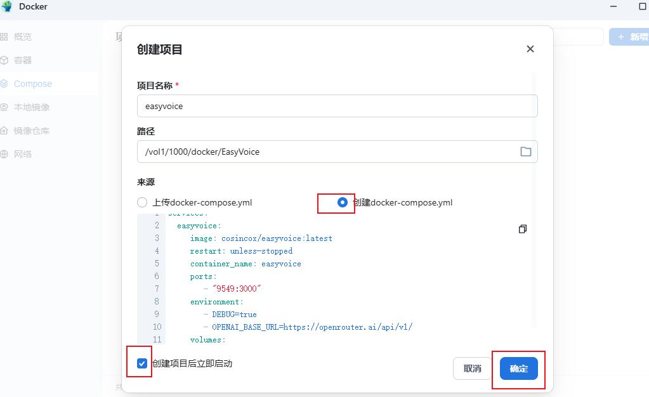Click the 本地镜像 local image icon
This screenshot has width=649, height=397.
4,107
